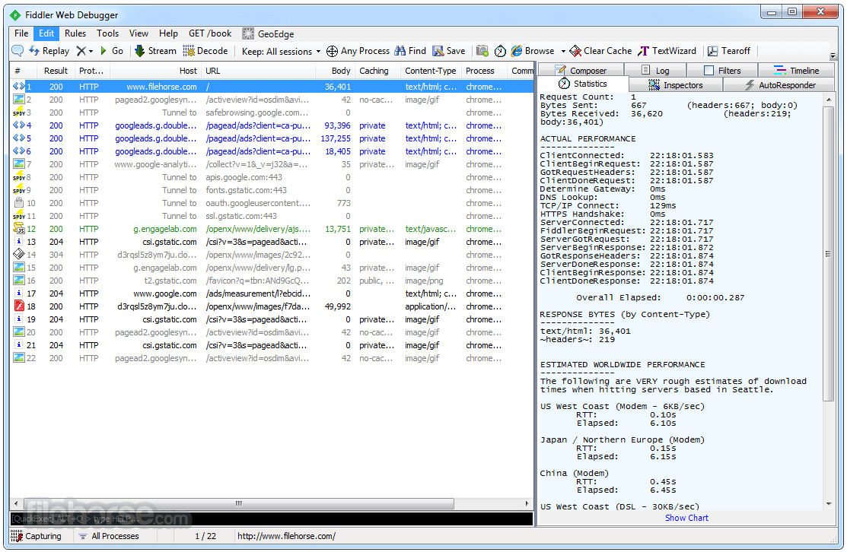This screenshot has width=847, height=552.
Task: Click lock icon of session 10
Action: point(18,203)
